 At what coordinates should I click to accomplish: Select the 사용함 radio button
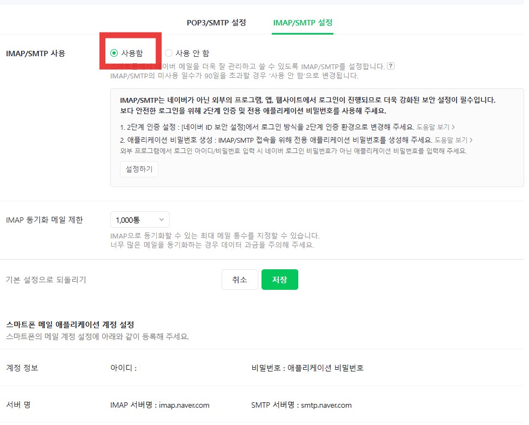click(x=113, y=52)
